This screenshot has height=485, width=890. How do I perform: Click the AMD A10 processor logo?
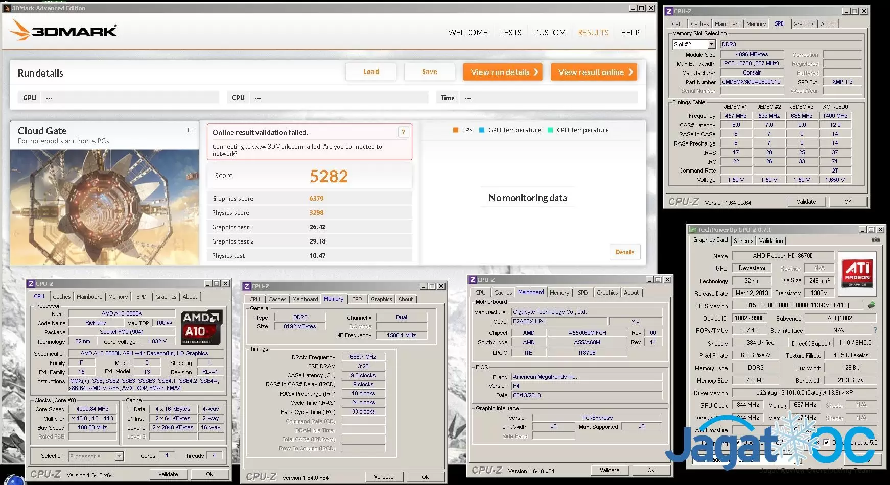(x=201, y=327)
